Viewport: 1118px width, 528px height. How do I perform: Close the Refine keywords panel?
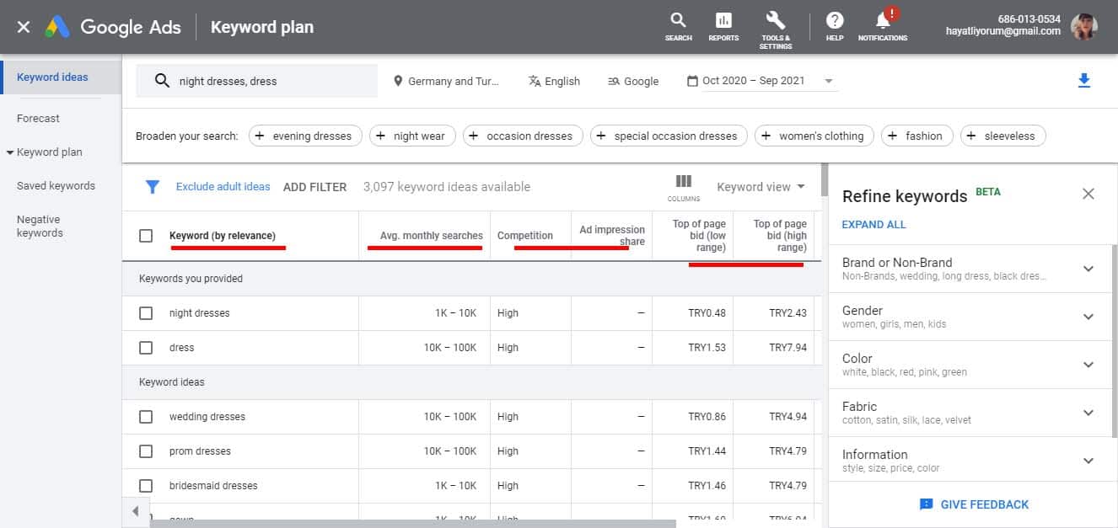coord(1088,195)
